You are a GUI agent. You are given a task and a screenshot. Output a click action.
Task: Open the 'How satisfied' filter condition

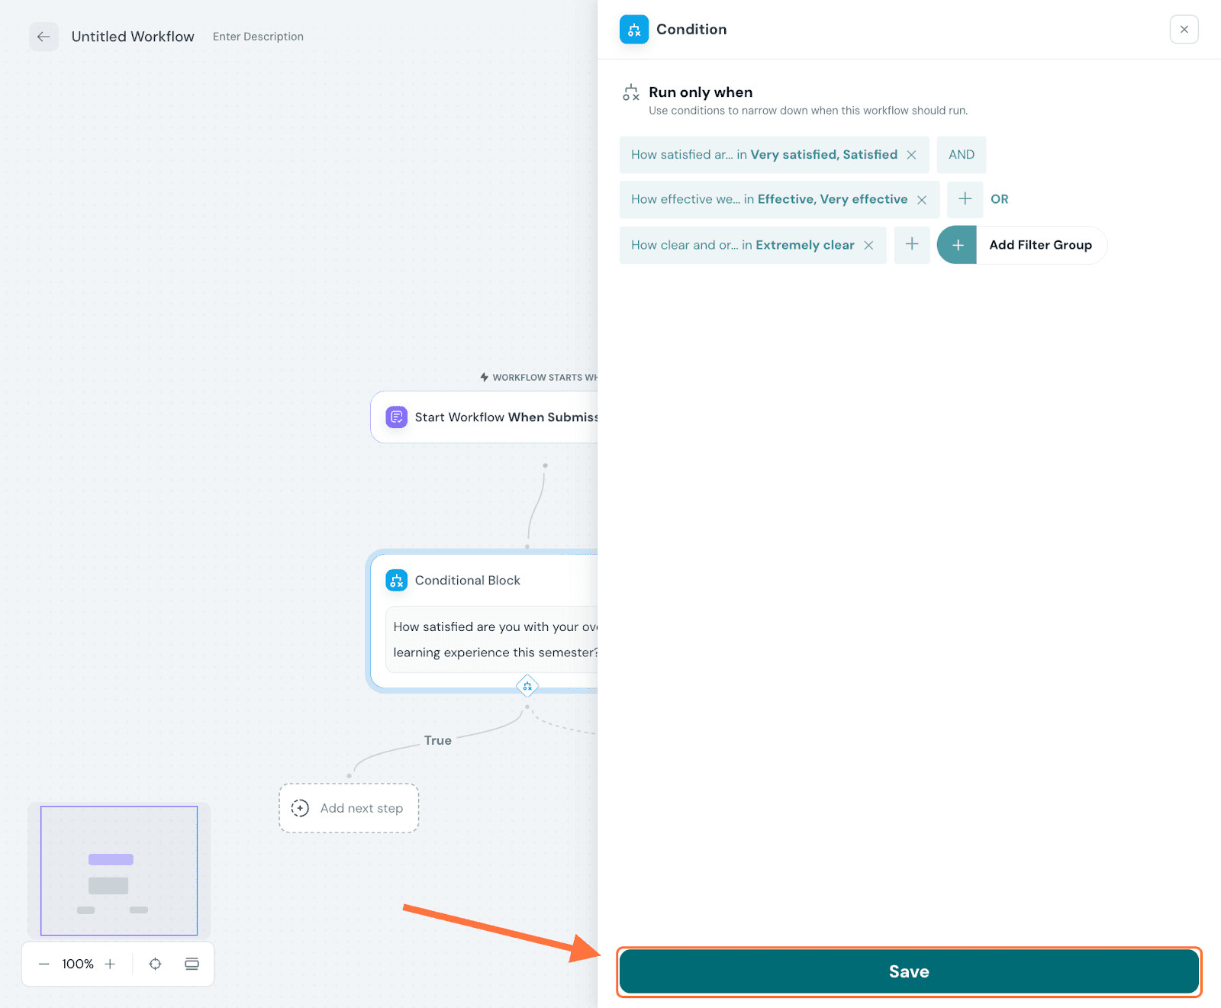point(763,155)
